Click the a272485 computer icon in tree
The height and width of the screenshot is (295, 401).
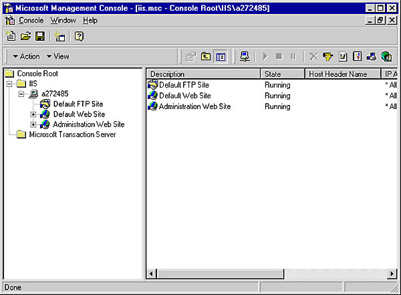(x=33, y=94)
